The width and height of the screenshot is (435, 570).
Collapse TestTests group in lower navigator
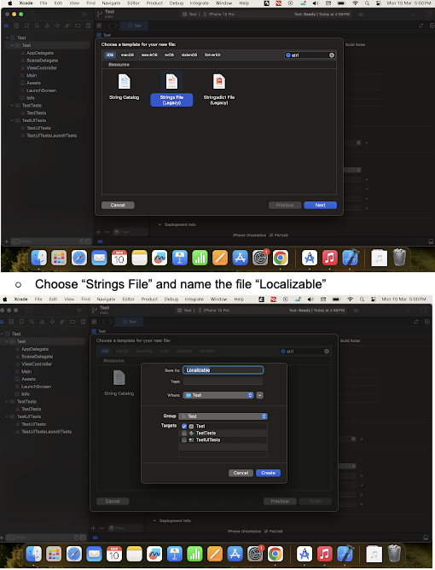pos(7,402)
